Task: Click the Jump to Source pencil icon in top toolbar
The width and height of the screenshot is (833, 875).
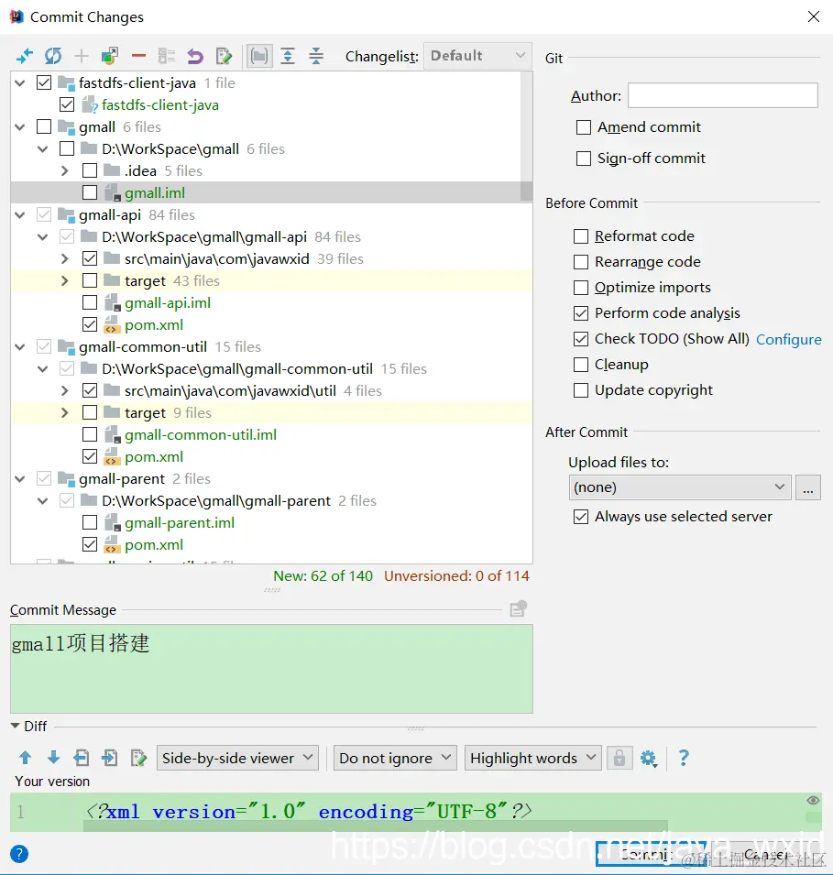Action: tap(224, 56)
